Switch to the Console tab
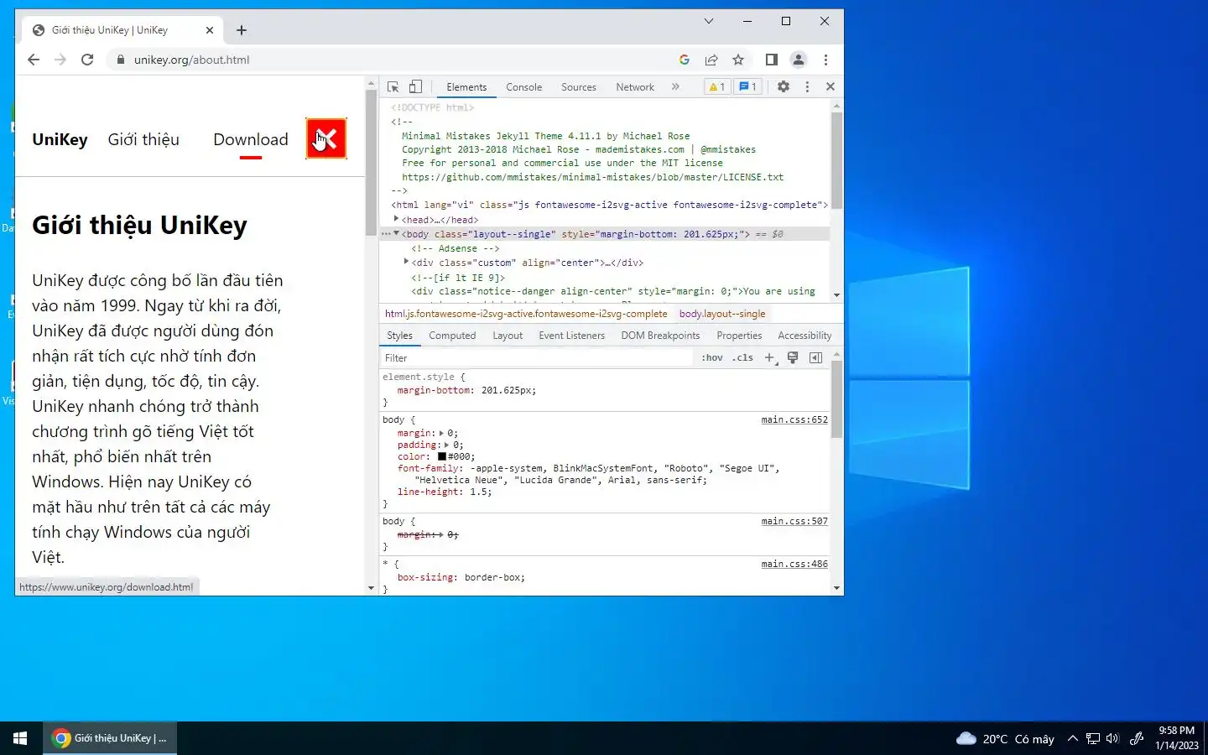The width and height of the screenshot is (1208, 755). point(524,87)
